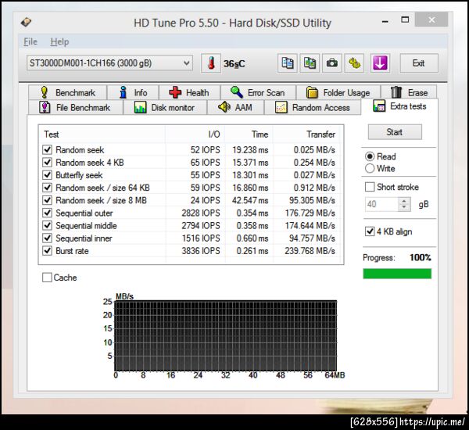The height and width of the screenshot is (430, 469).
Task: Click the I/O column header
Action: (195, 134)
